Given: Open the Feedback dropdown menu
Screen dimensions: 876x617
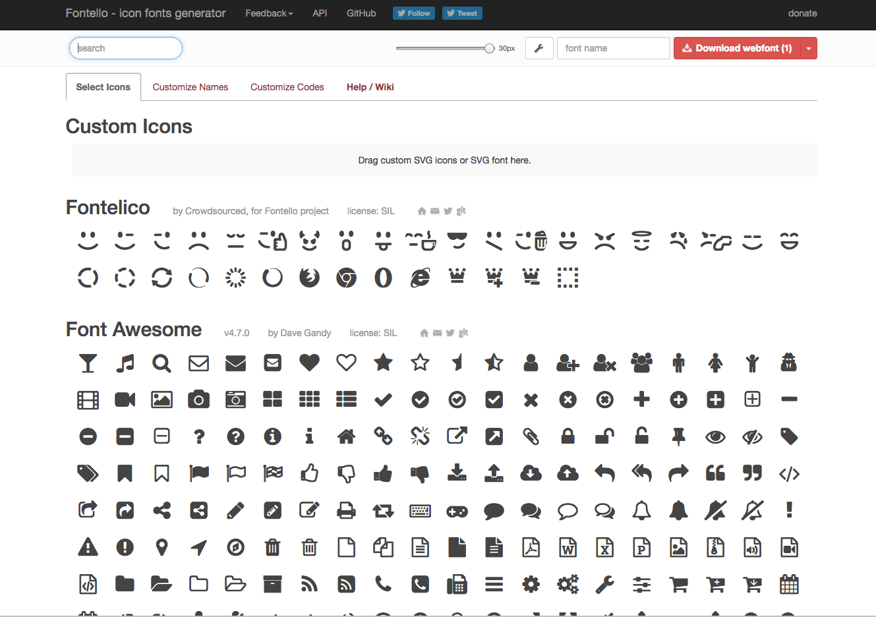Looking at the screenshot, I should click(269, 13).
